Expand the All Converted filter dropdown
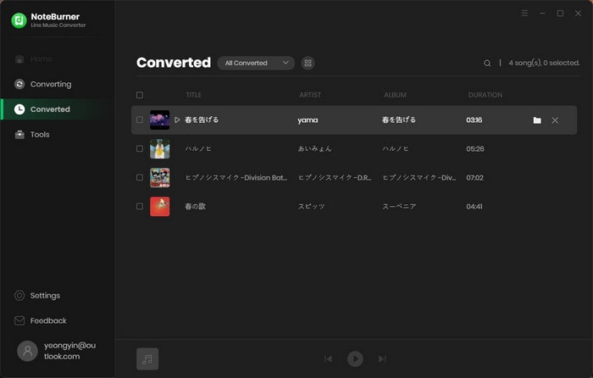The image size is (593, 378). (x=256, y=63)
